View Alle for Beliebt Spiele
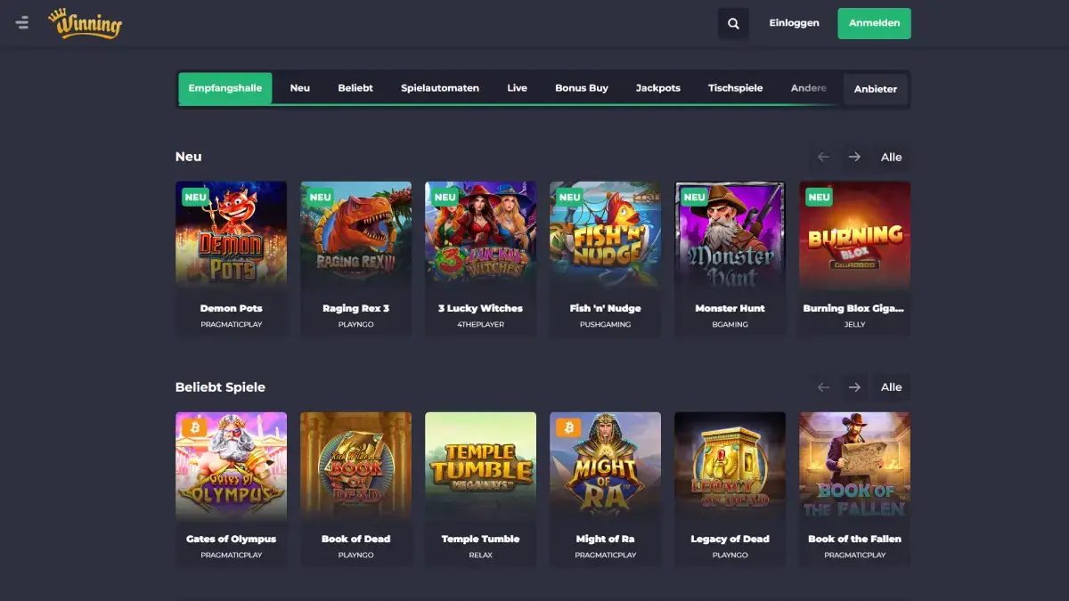This screenshot has width=1069, height=601. click(x=891, y=386)
